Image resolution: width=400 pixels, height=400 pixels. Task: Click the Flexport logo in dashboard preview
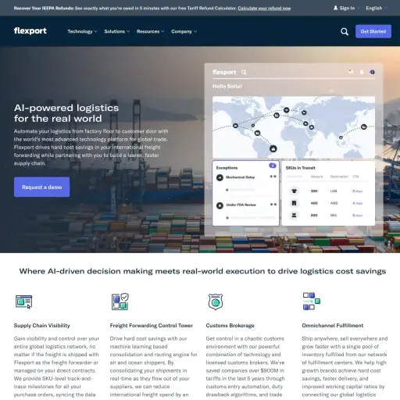[224, 72]
